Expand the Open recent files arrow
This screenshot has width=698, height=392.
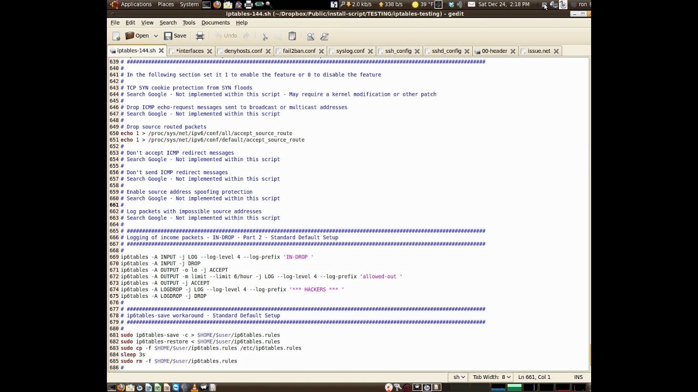155,36
